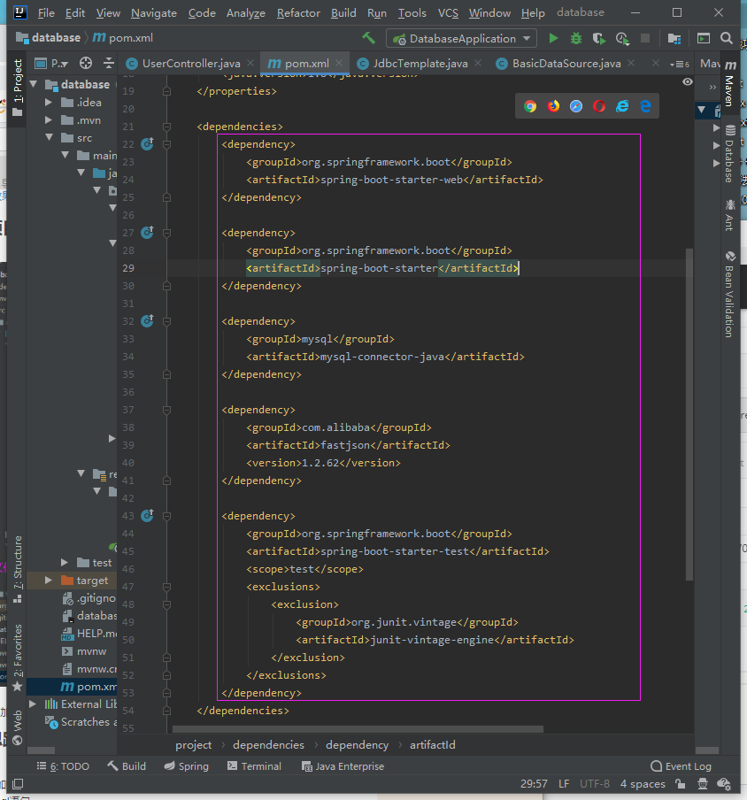
Task: Open the Project view selector dropdown
Action: (52, 63)
